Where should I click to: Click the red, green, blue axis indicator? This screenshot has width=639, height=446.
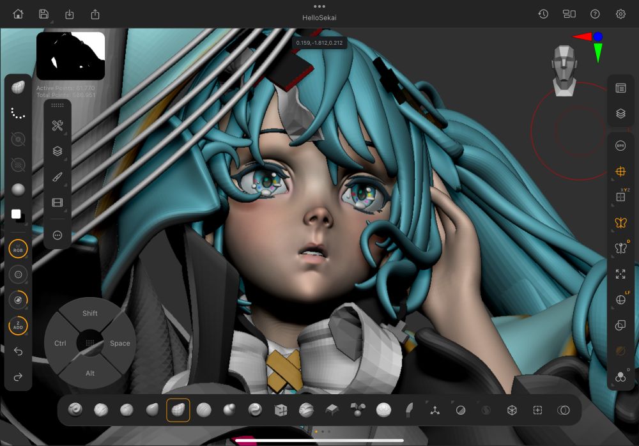coord(588,46)
